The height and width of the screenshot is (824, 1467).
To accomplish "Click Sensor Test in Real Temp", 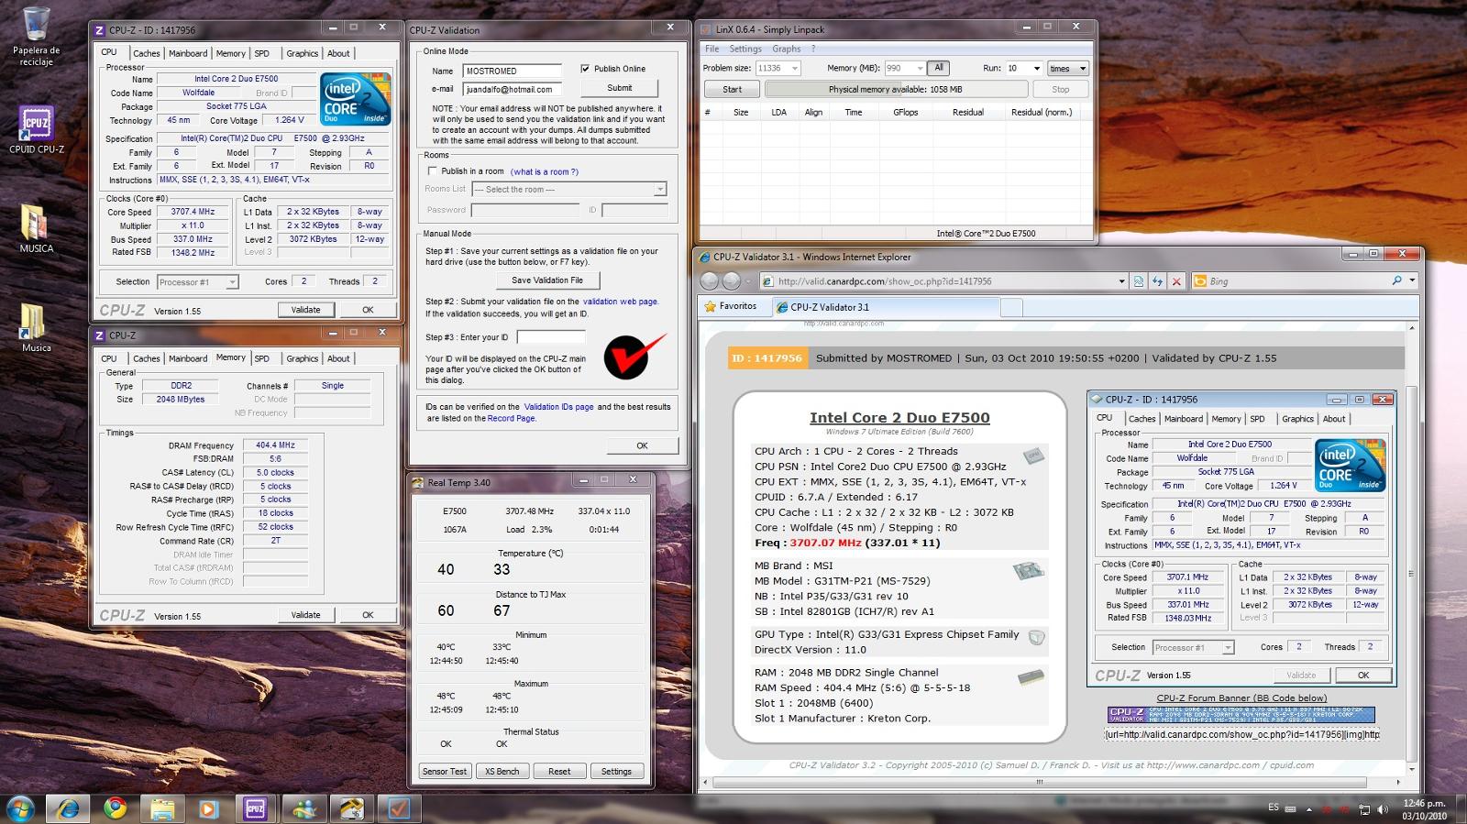I will click(x=445, y=772).
